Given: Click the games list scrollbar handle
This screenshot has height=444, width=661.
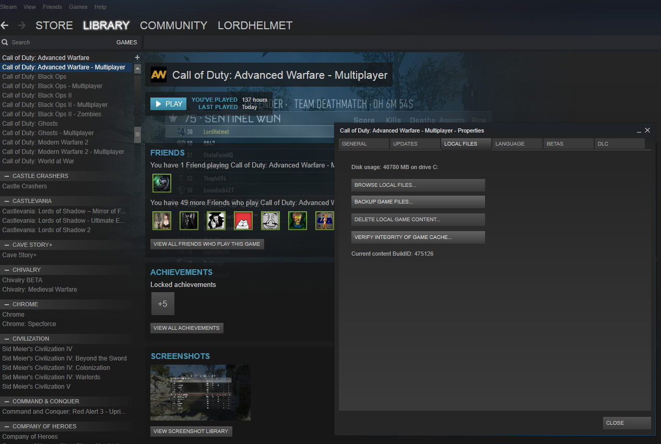Looking at the screenshot, I should (137, 134).
